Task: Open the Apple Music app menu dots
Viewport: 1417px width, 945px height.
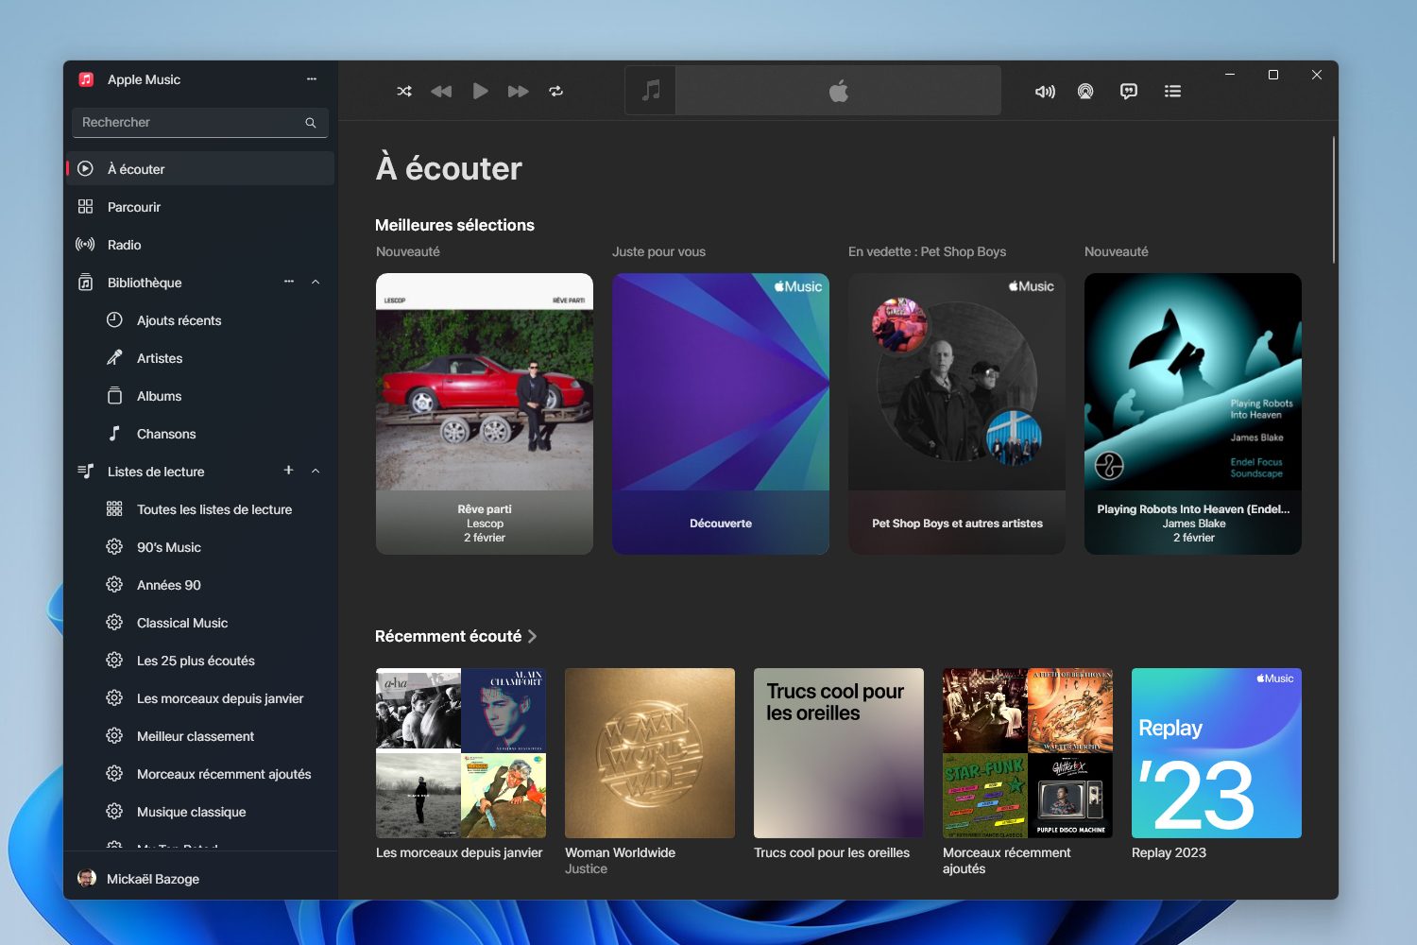Action: point(312,79)
